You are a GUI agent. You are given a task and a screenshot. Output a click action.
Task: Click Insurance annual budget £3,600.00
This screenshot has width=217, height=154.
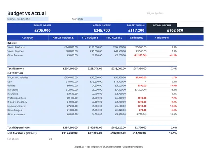(x=72, y=94)
